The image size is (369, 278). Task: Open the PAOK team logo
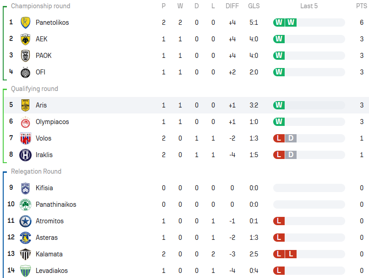pos(25,56)
